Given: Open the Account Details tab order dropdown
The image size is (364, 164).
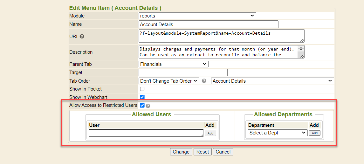Looking at the screenshot, I should click(272, 81).
